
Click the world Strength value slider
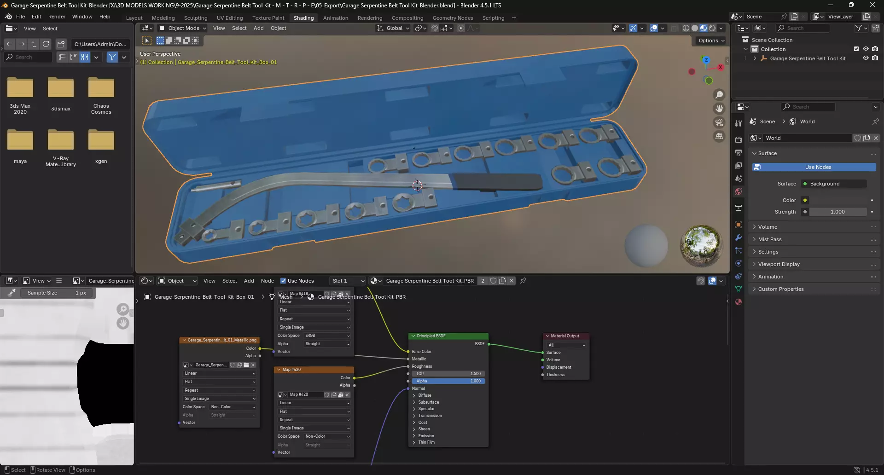click(837, 212)
